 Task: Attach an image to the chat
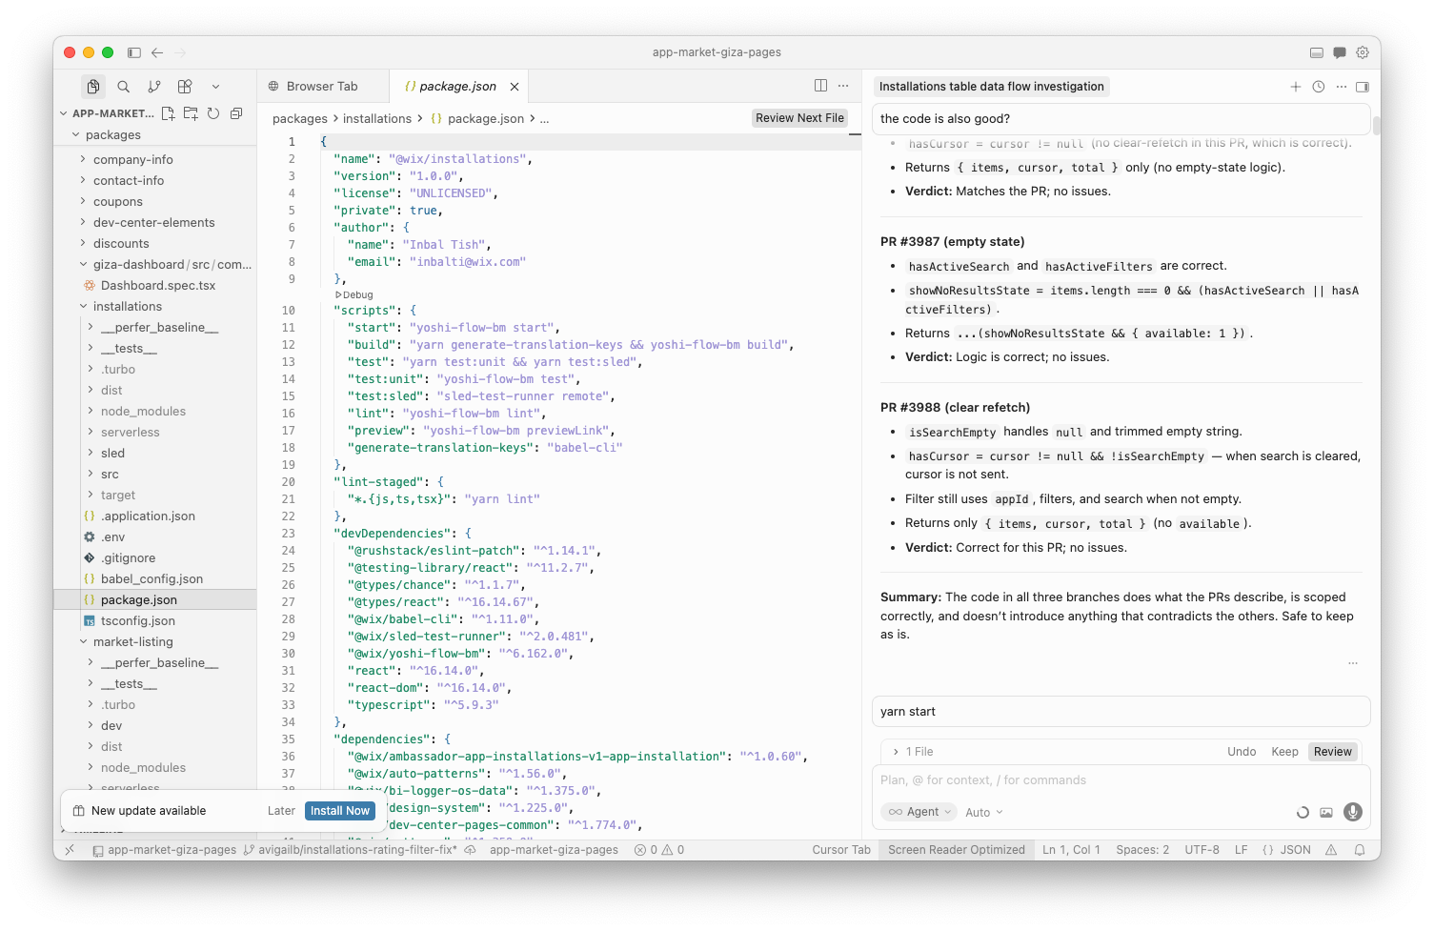pos(1326,813)
